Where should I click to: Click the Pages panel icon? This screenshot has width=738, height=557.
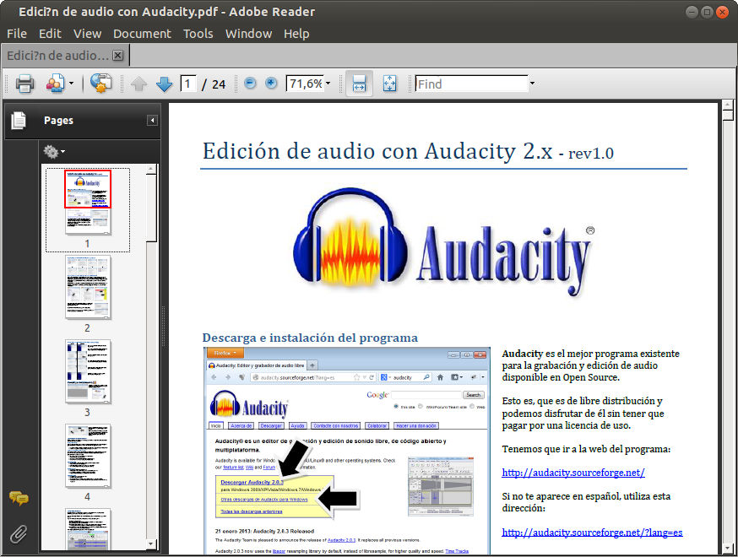pyautogui.click(x=19, y=121)
